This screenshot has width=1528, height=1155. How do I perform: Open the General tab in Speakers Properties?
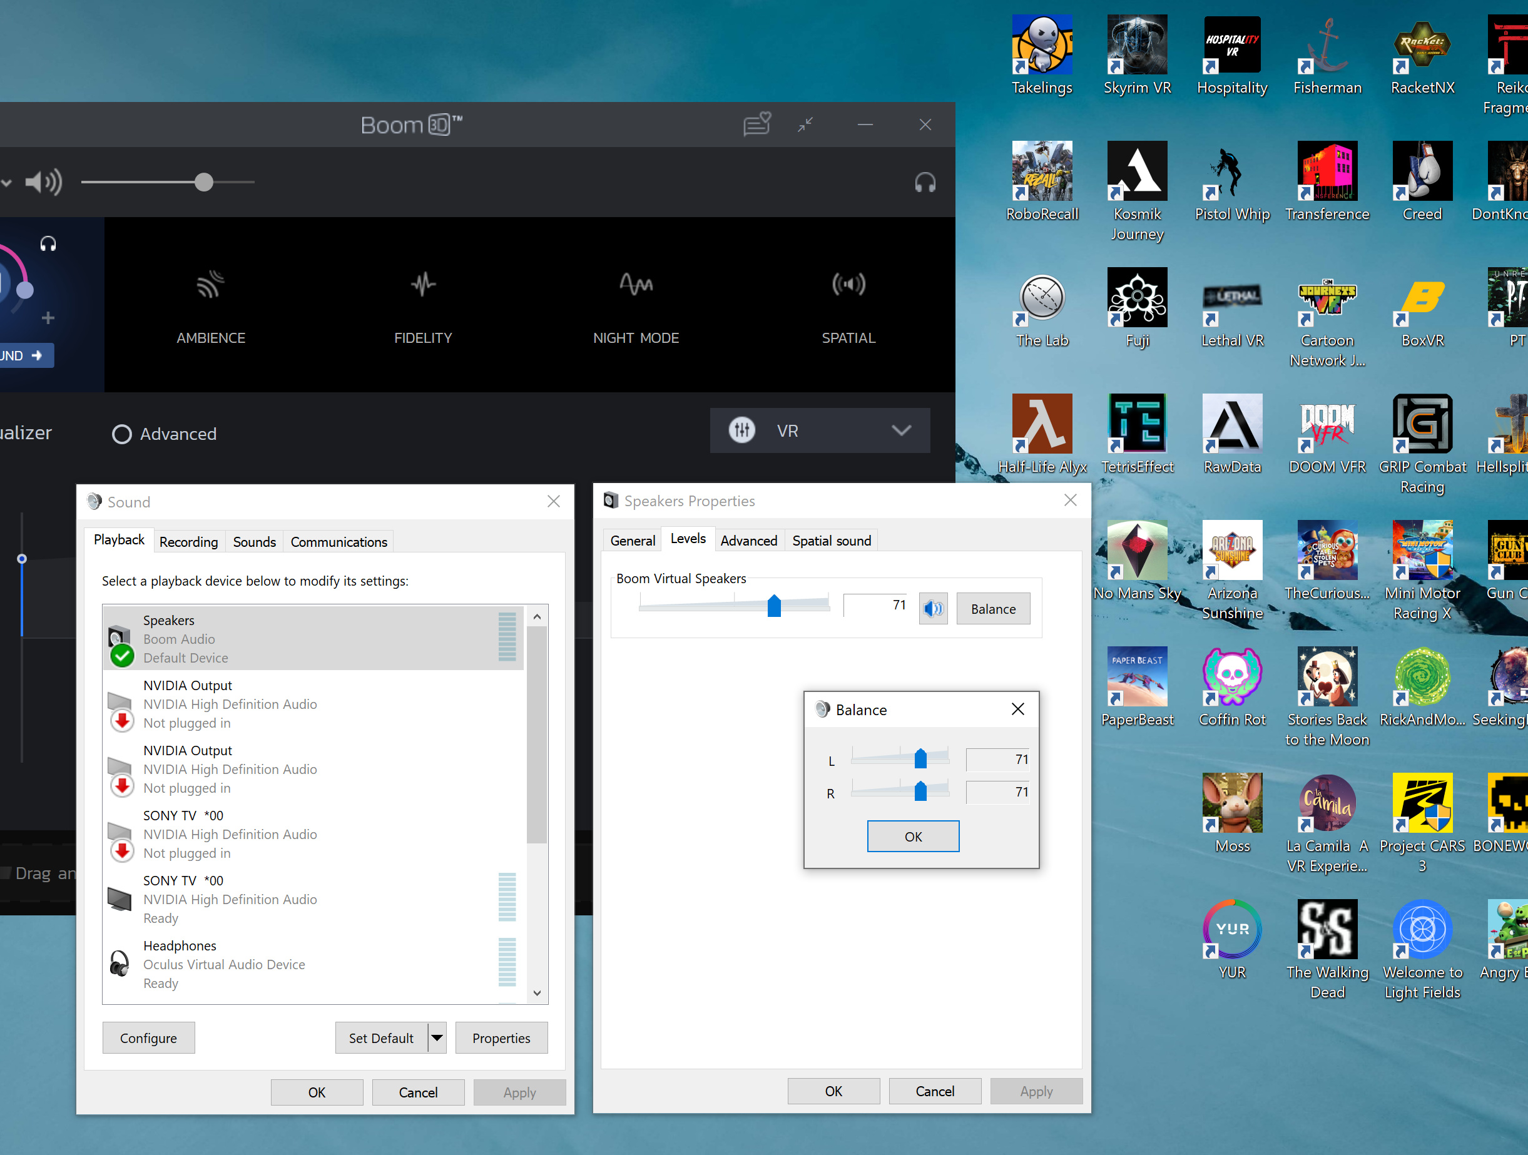click(x=633, y=540)
